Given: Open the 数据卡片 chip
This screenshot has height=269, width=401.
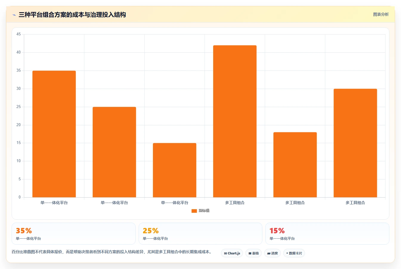Looking at the screenshot, I should pyautogui.click(x=294, y=253).
